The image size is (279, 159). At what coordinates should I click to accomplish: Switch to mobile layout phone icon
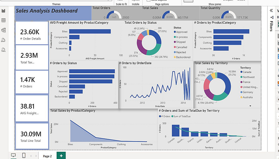24,155
